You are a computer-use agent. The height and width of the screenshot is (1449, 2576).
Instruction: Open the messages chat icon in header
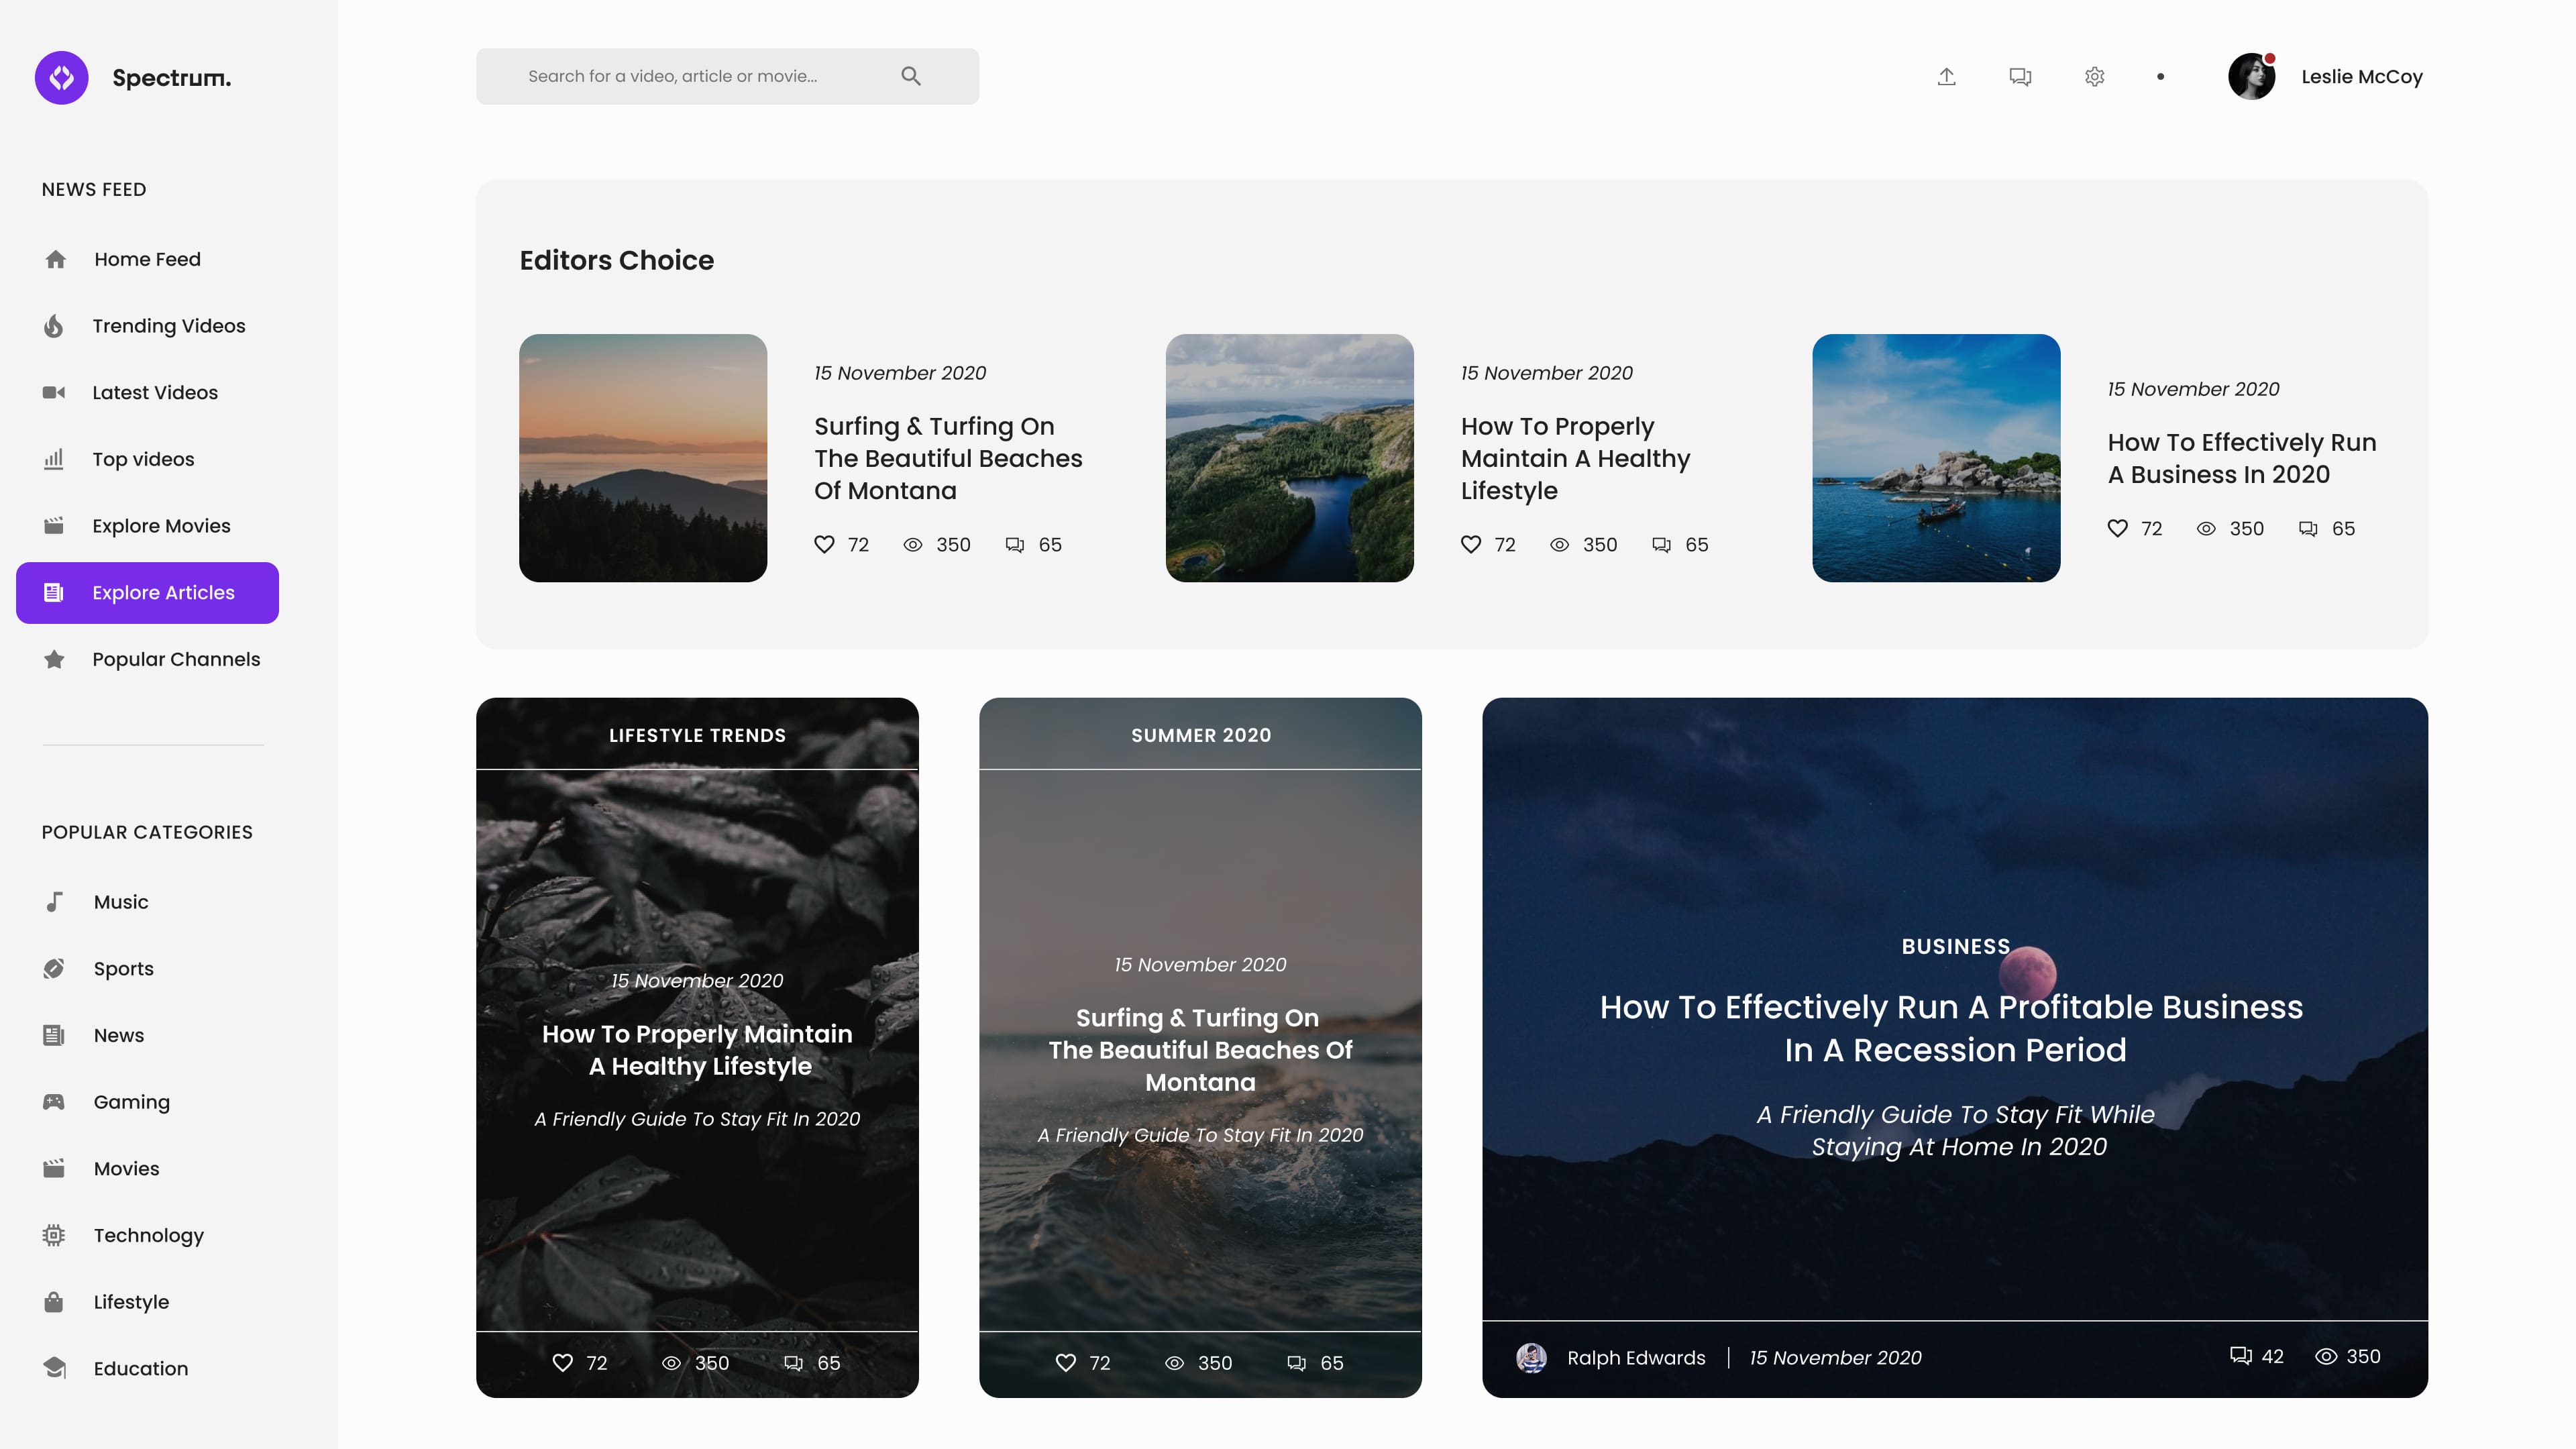[2020, 77]
